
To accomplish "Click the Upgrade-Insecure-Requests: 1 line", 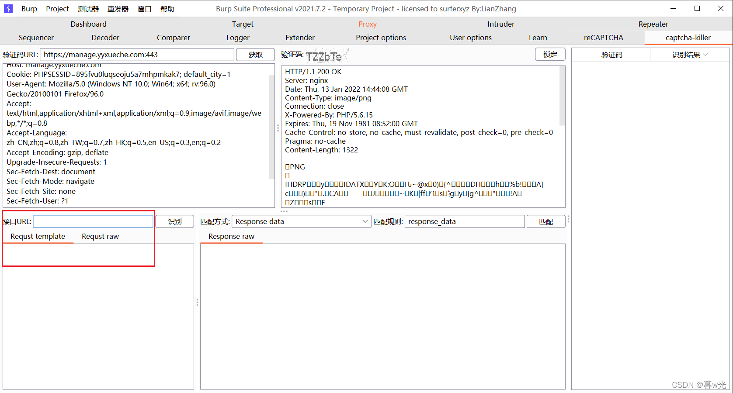I will coord(56,162).
